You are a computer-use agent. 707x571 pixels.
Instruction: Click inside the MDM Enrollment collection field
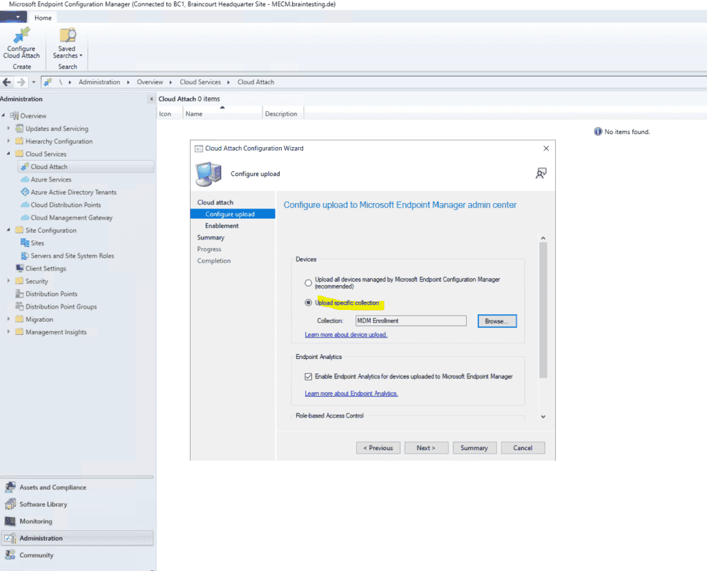[410, 320]
